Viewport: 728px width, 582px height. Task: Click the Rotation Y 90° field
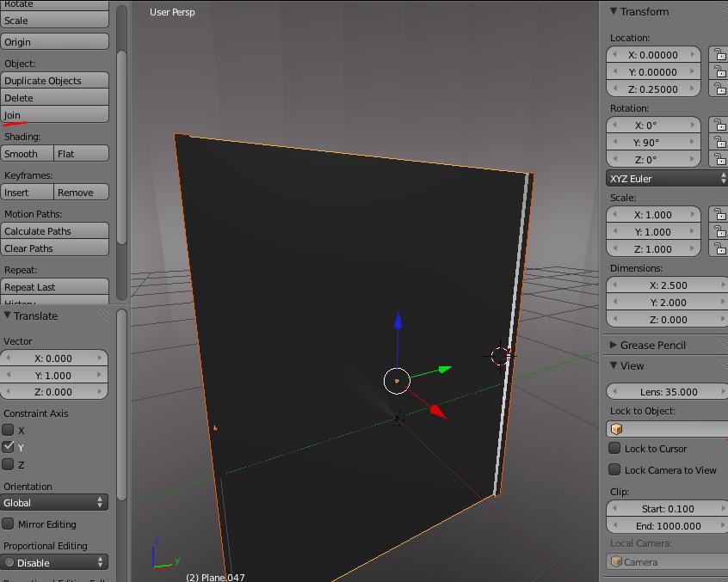point(653,143)
